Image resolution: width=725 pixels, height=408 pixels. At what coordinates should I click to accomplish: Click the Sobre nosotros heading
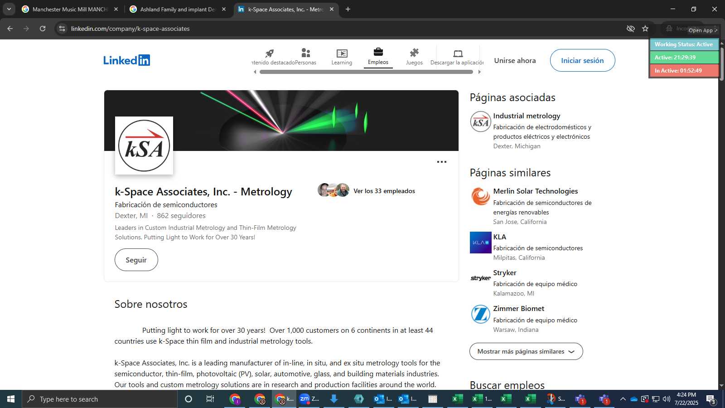(x=151, y=304)
